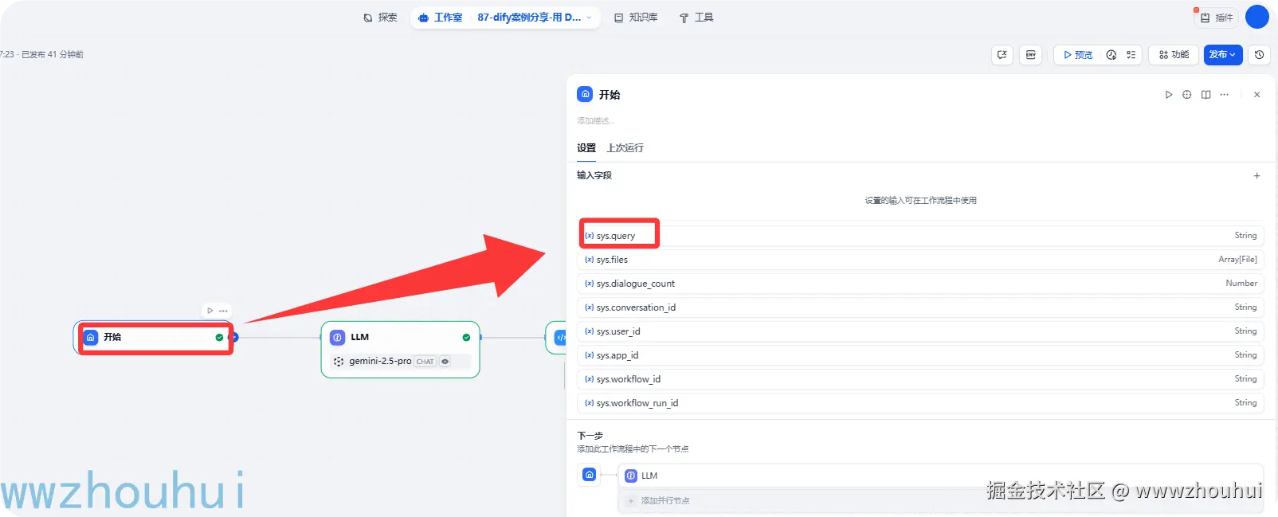The height and width of the screenshot is (517, 1278).
Task: Select the sys.workflow_run_id variable row
Action: tap(920, 403)
